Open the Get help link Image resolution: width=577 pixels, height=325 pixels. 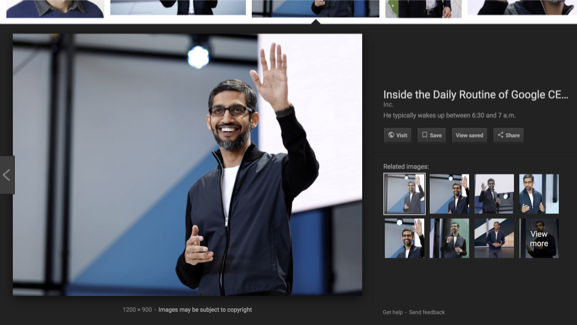[x=392, y=312]
